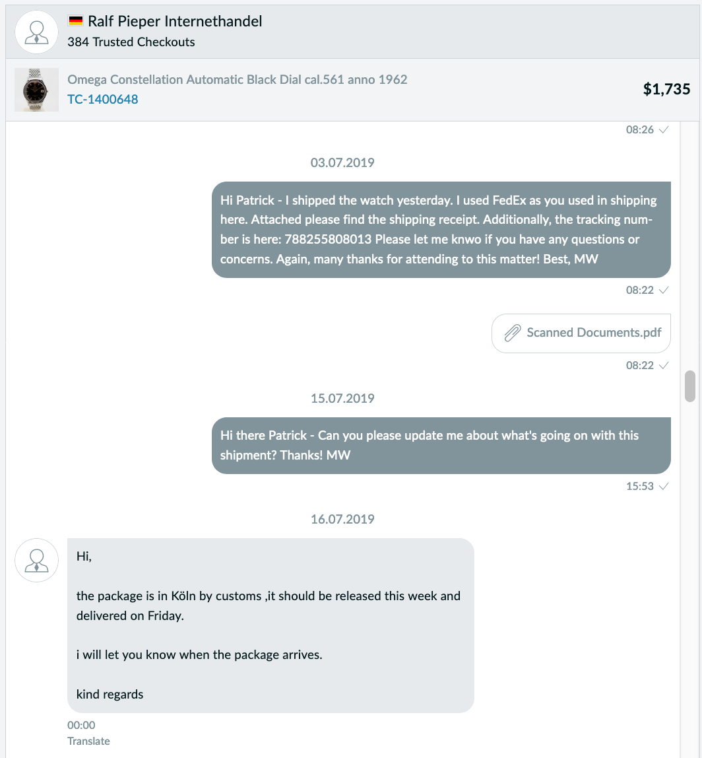The height and width of the screenshot is (758, 702).
Task: Click the Ralf Pieper Internethandel seller name
Action: click(x=175, y=21)
